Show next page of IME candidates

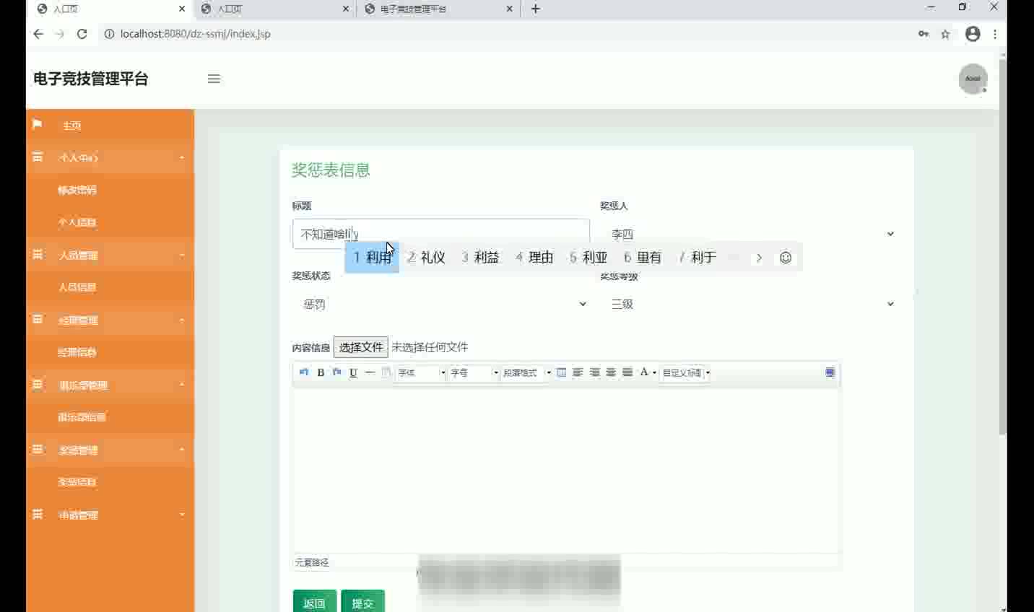[758, 258]
